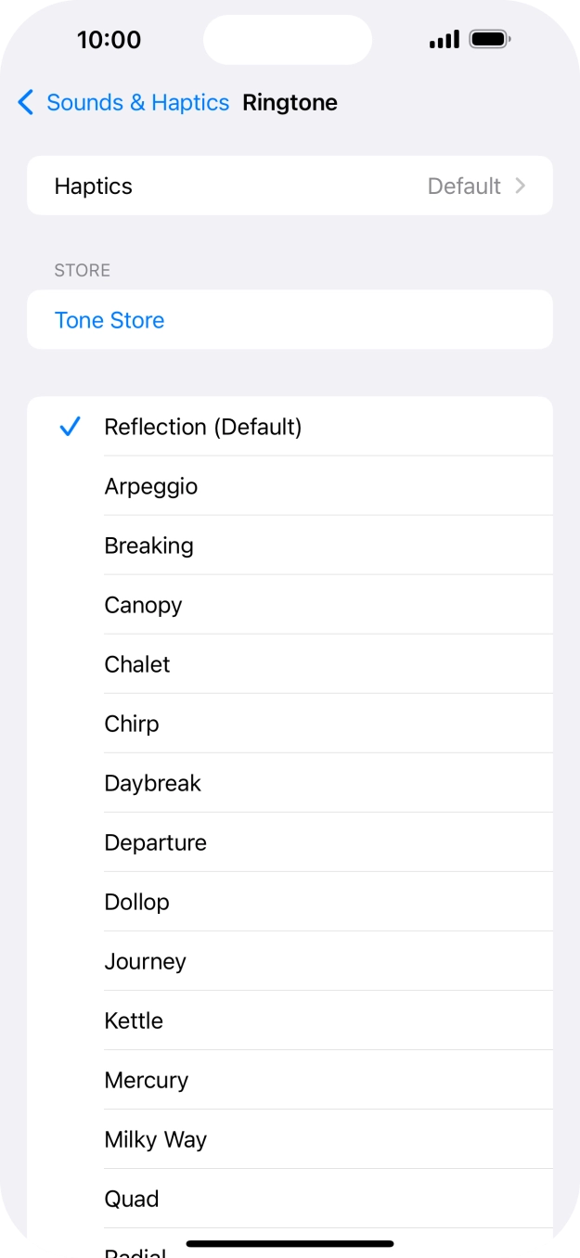Tap the home indicator bar
This screenshot has height=1258, width=580.
(x=290, y=1243)
